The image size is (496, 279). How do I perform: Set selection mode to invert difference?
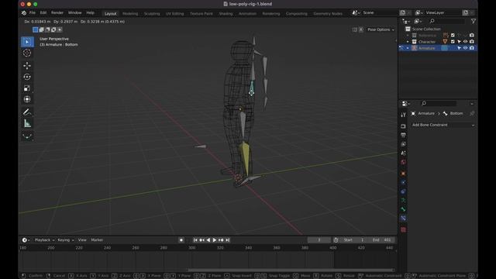point(53,29)
